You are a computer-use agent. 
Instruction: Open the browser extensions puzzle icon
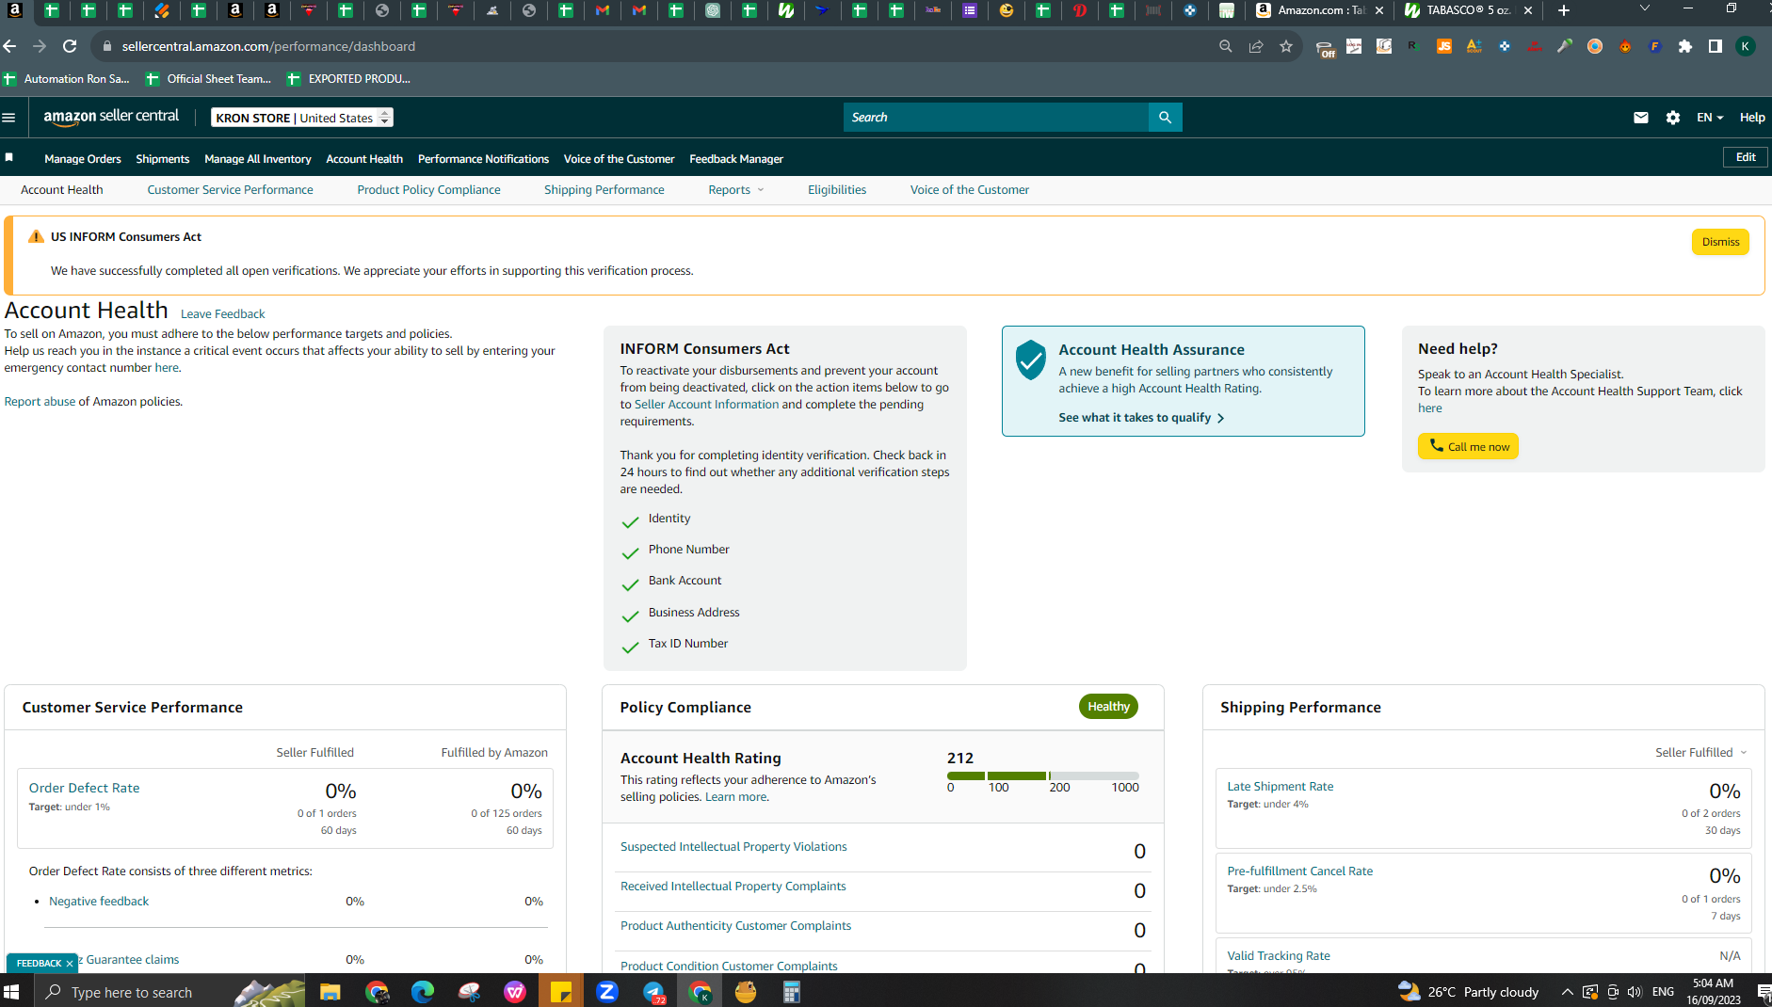click(1684, 46)
